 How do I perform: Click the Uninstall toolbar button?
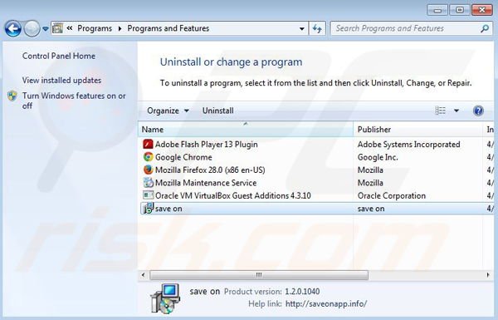point(217,111)
